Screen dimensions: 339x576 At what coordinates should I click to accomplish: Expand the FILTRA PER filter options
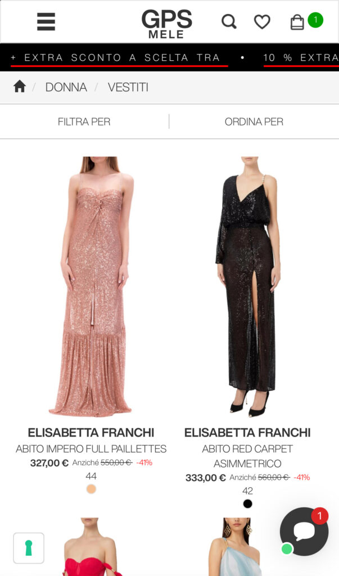(84, 121)
